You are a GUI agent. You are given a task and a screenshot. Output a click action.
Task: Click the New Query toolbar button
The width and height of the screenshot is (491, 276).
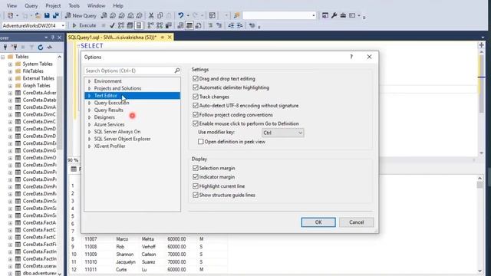[x=81, y=15]
